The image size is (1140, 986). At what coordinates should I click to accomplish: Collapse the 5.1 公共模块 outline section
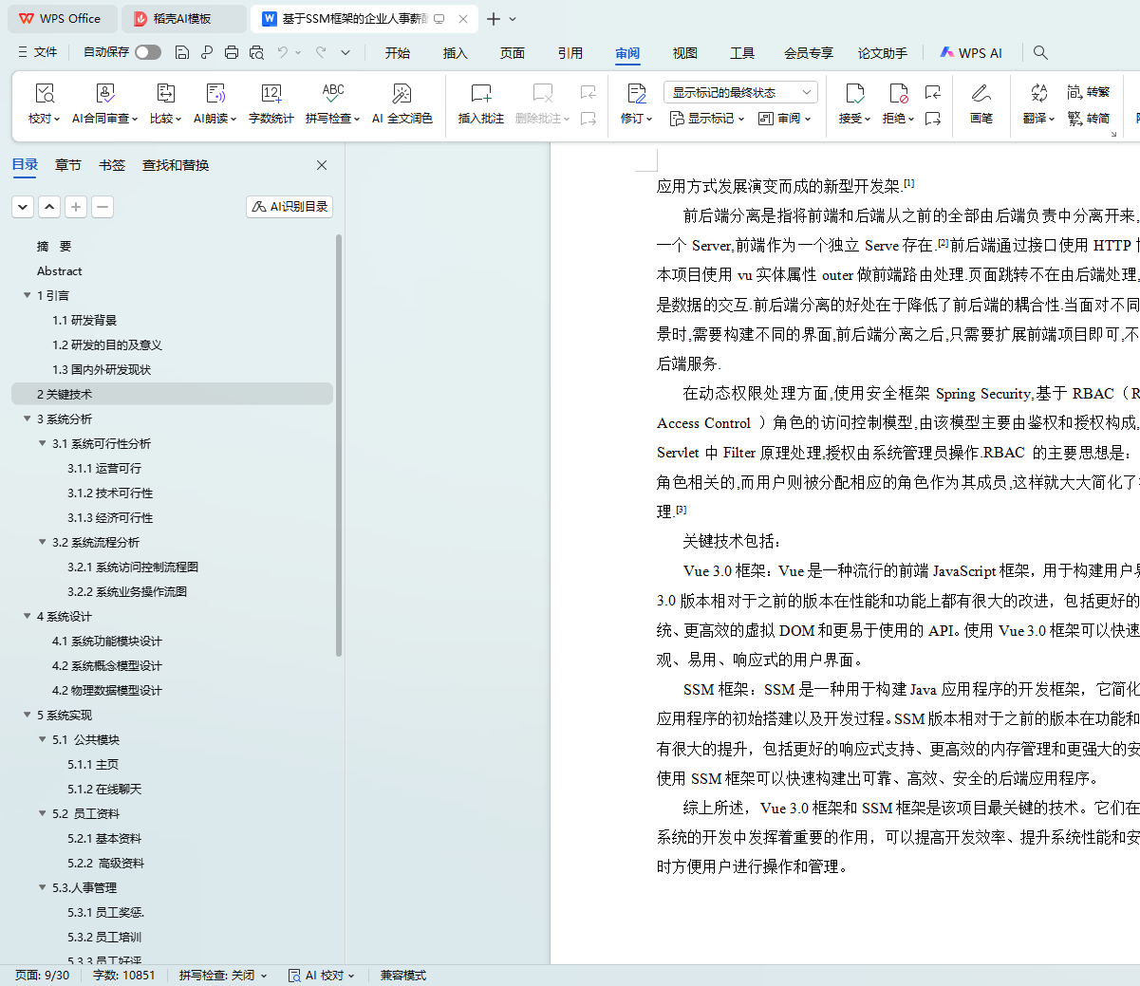[43, 739]
